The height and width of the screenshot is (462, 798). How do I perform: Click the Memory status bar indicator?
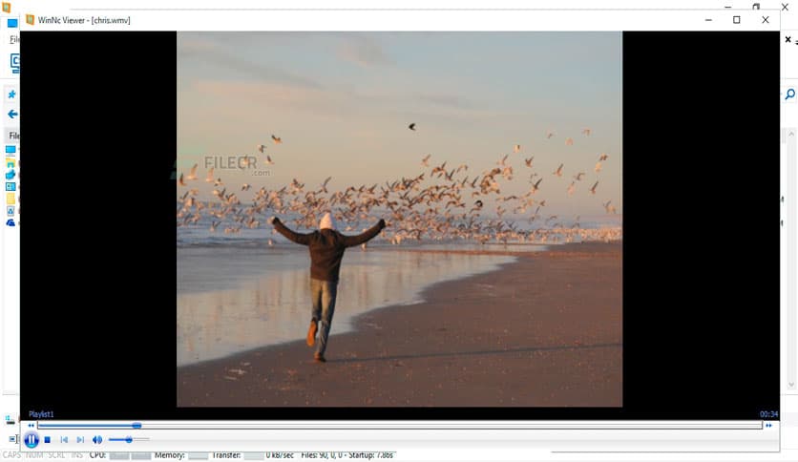tap(170, 455)
